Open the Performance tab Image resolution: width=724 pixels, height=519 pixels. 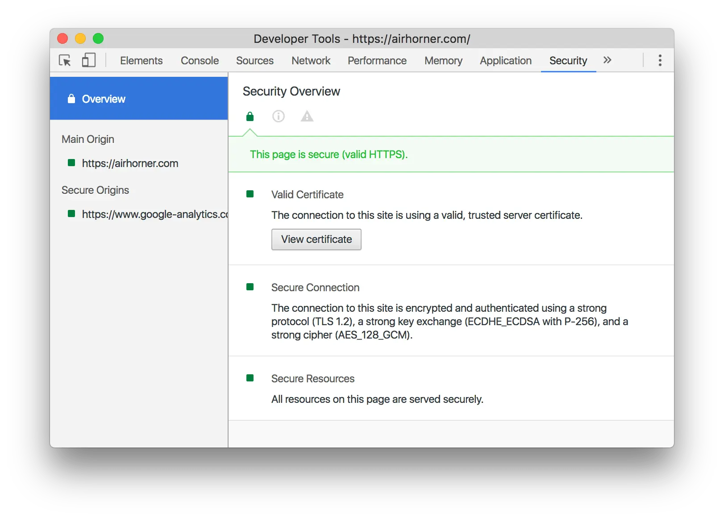coord(377,61)
